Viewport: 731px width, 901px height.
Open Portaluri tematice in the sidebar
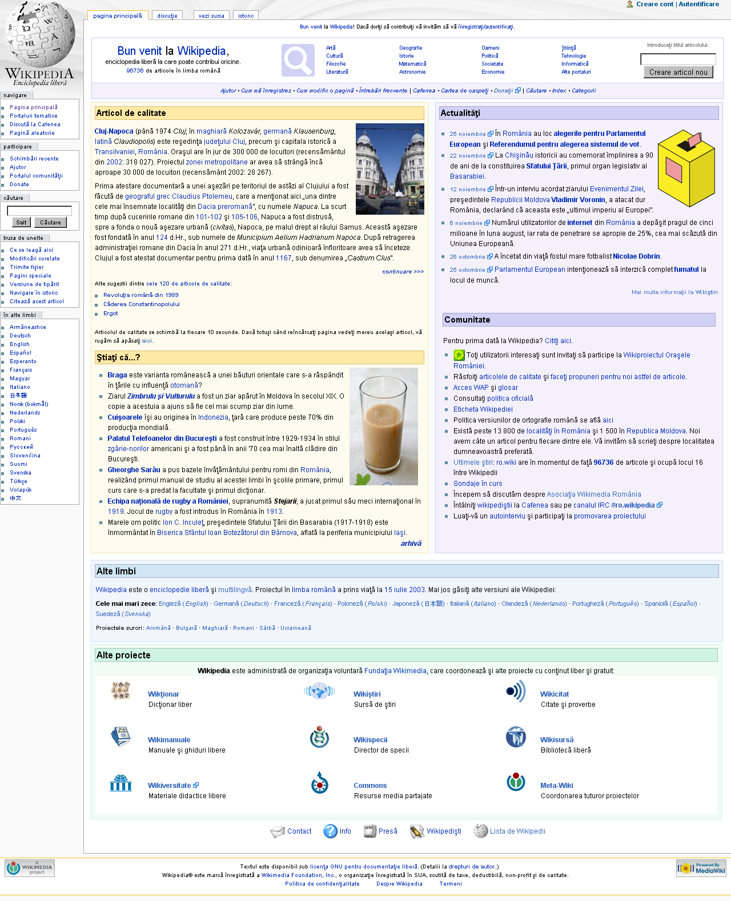point(34,116)
